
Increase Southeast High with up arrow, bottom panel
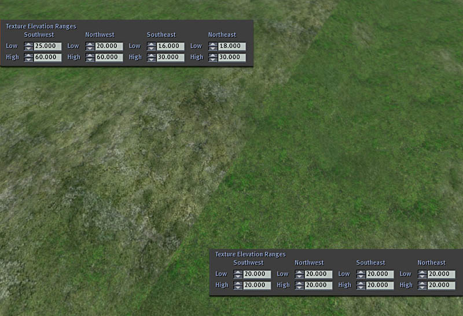(361, 284)
